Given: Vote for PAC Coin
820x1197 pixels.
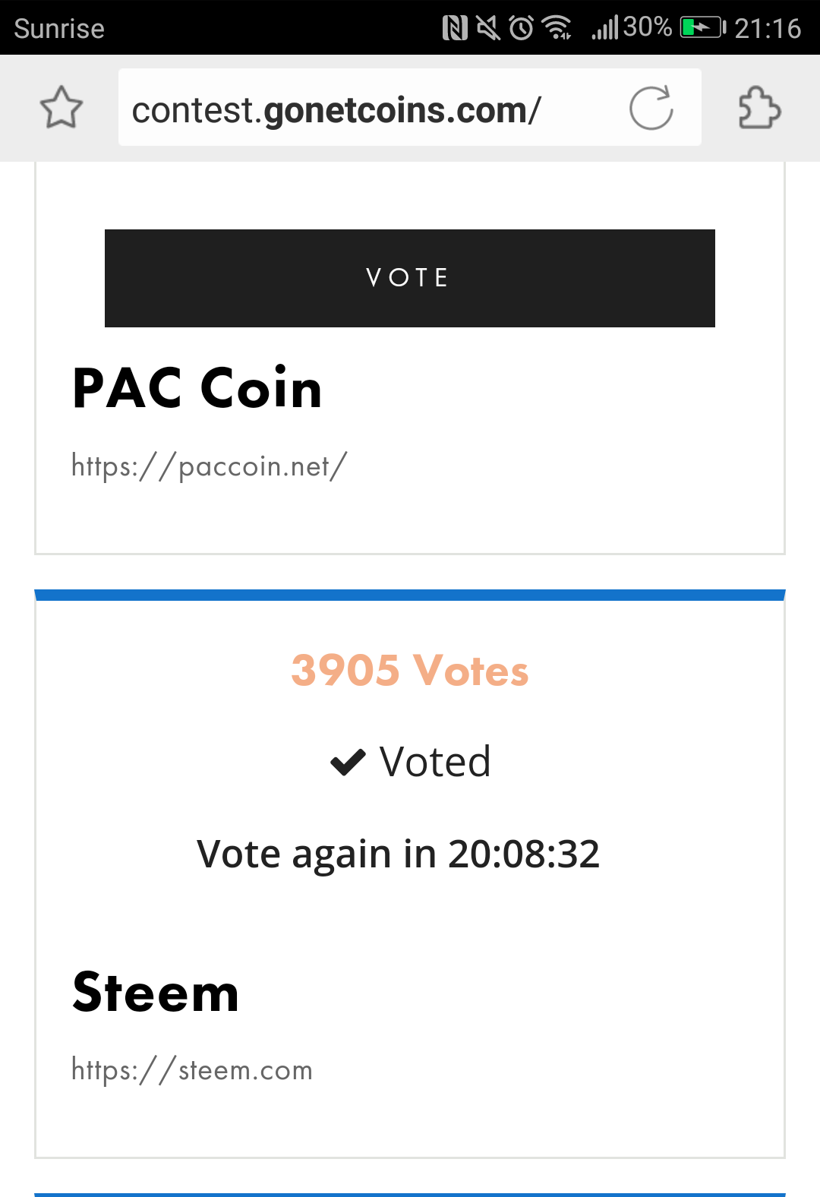Looking at the screenshot, I should tap(410, 278).
